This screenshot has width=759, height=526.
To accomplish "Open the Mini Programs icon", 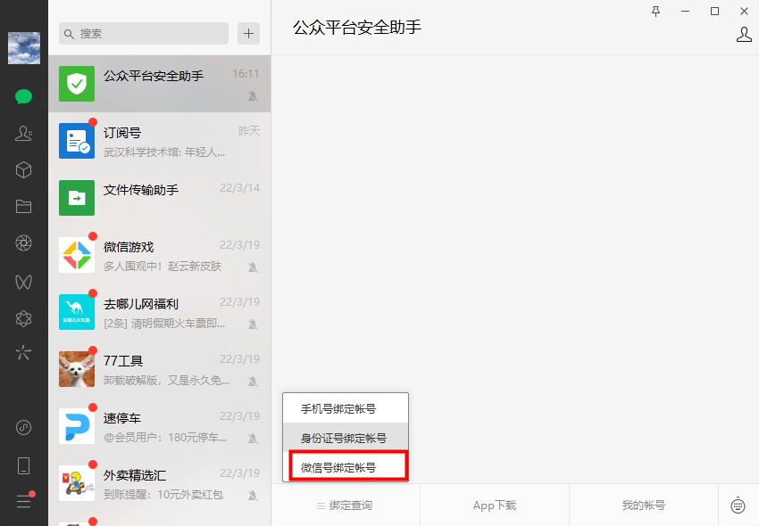I will pos(23,427).
